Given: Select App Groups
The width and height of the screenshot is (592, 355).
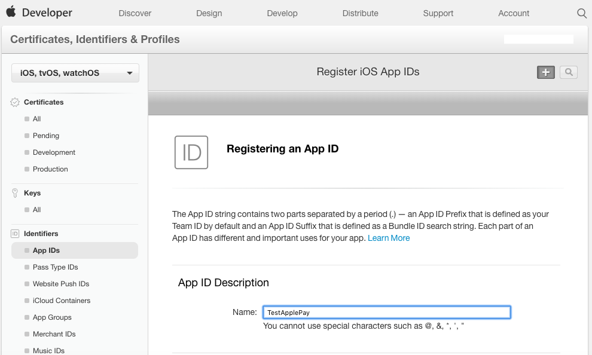Looking at the screenshot, I should coord(52,317).
